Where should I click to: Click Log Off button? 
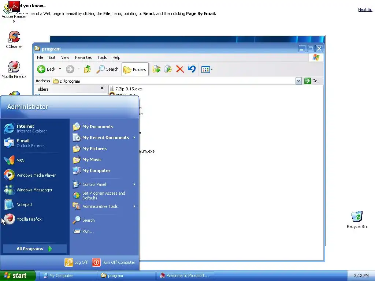76,262
